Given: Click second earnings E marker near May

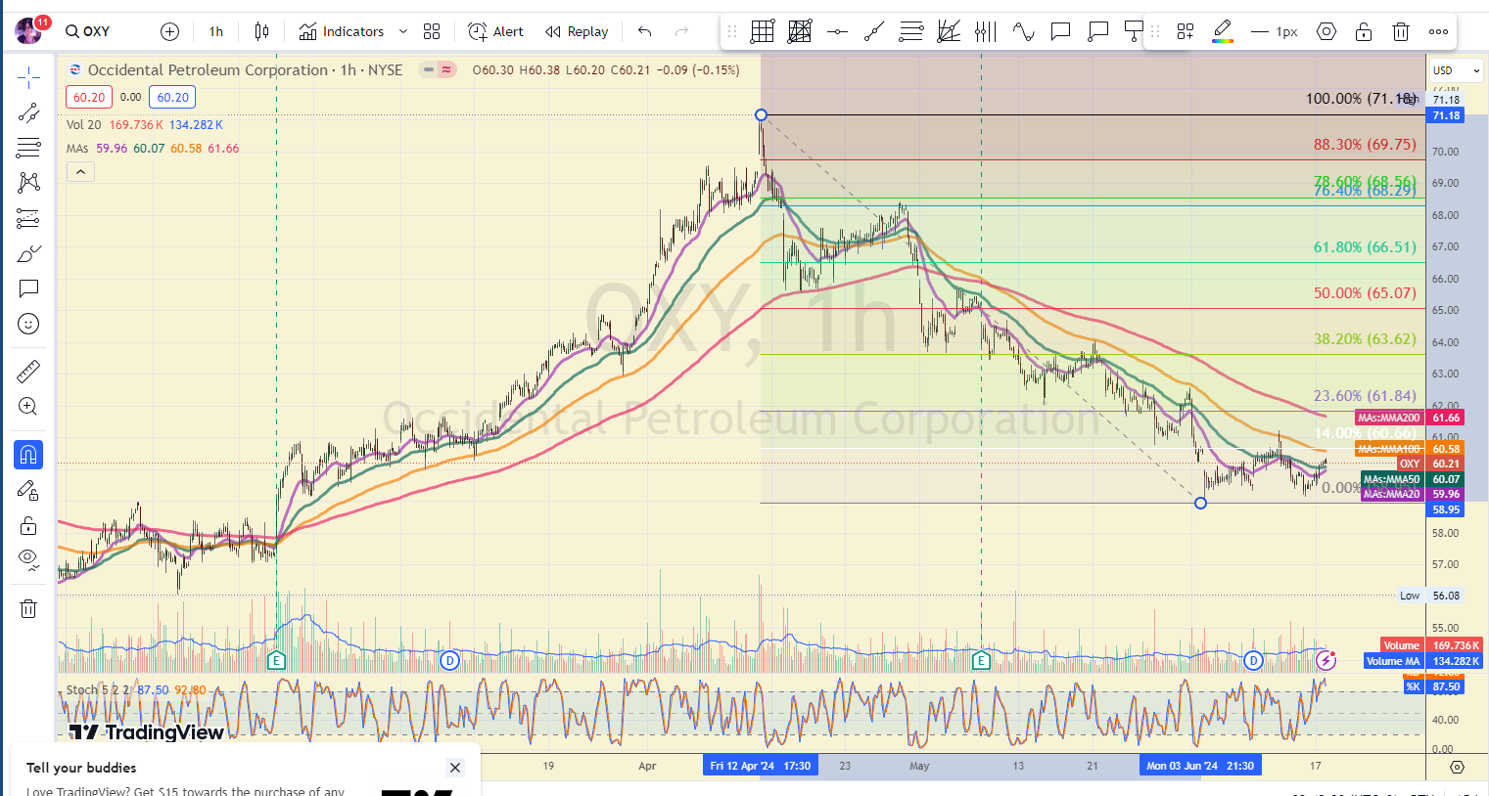Looking at the screenshot, I should pos(981,660).
